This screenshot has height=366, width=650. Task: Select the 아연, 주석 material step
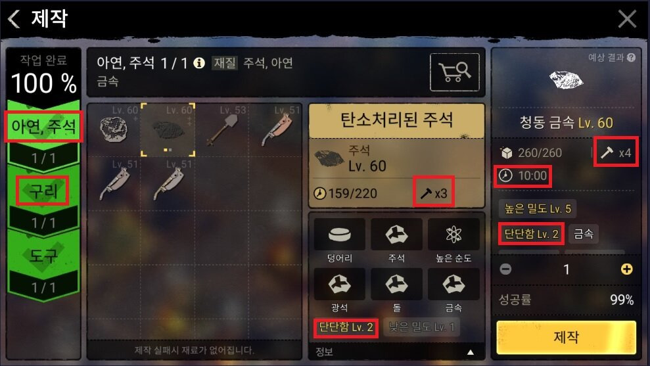pos(43,126)
